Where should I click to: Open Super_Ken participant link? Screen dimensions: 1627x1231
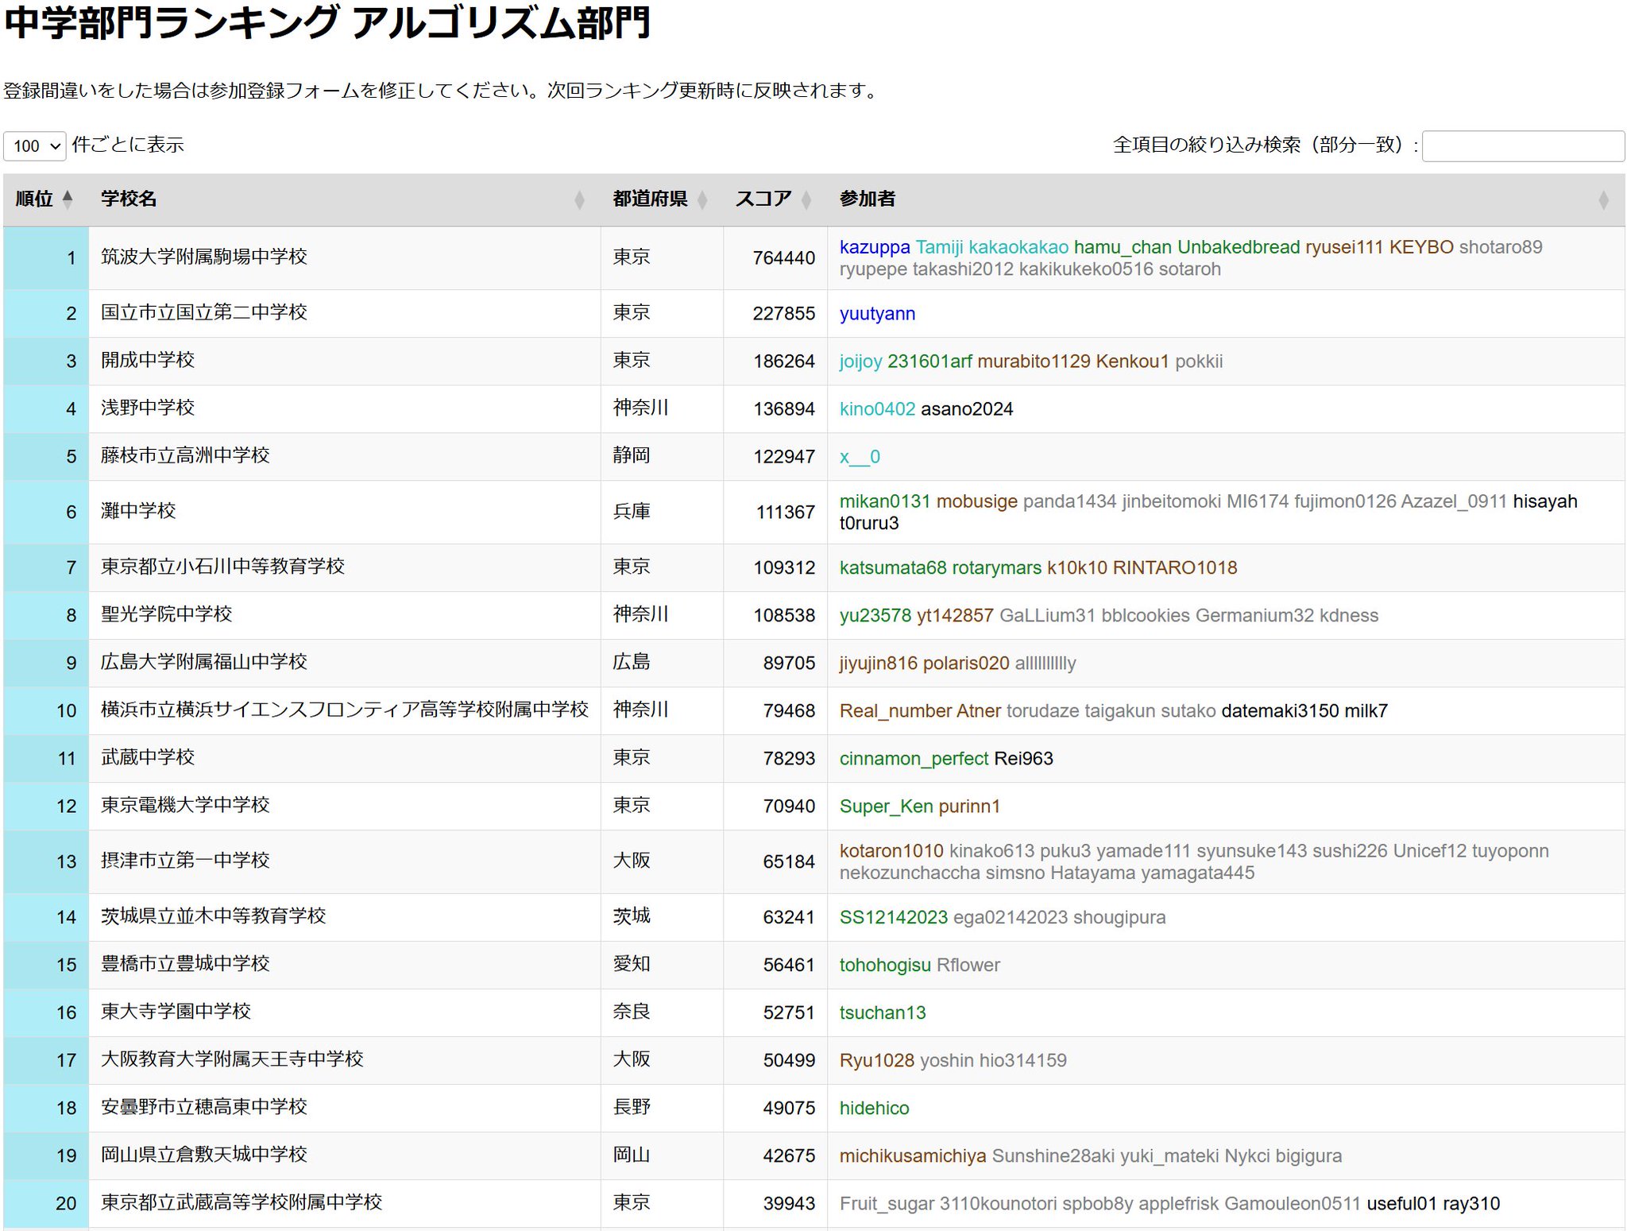coord(886,807)
